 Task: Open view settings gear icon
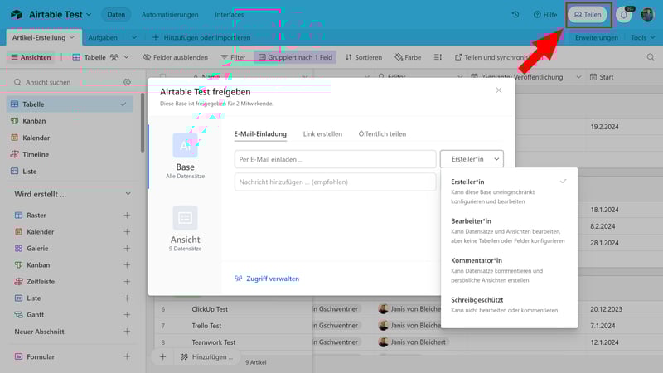tap(127, 82)
